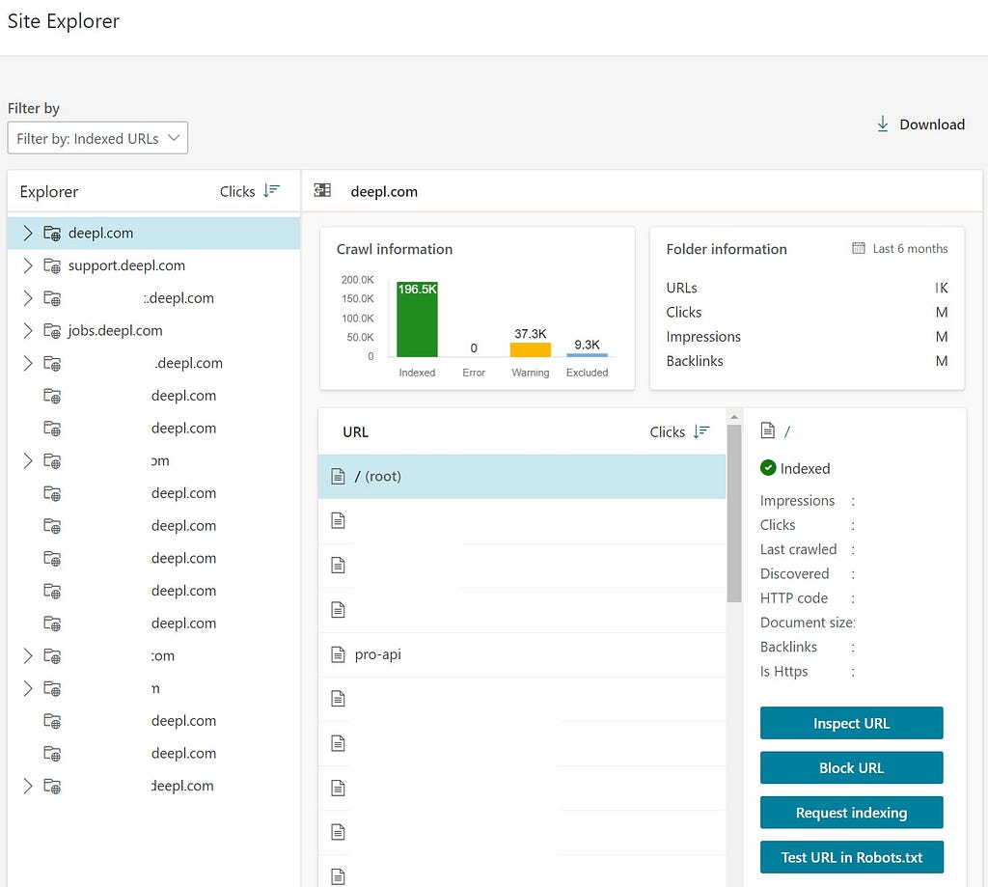988x887 pixels.
Task: Click the deepl.com site folder icon
Action: (x=52, y=234)
